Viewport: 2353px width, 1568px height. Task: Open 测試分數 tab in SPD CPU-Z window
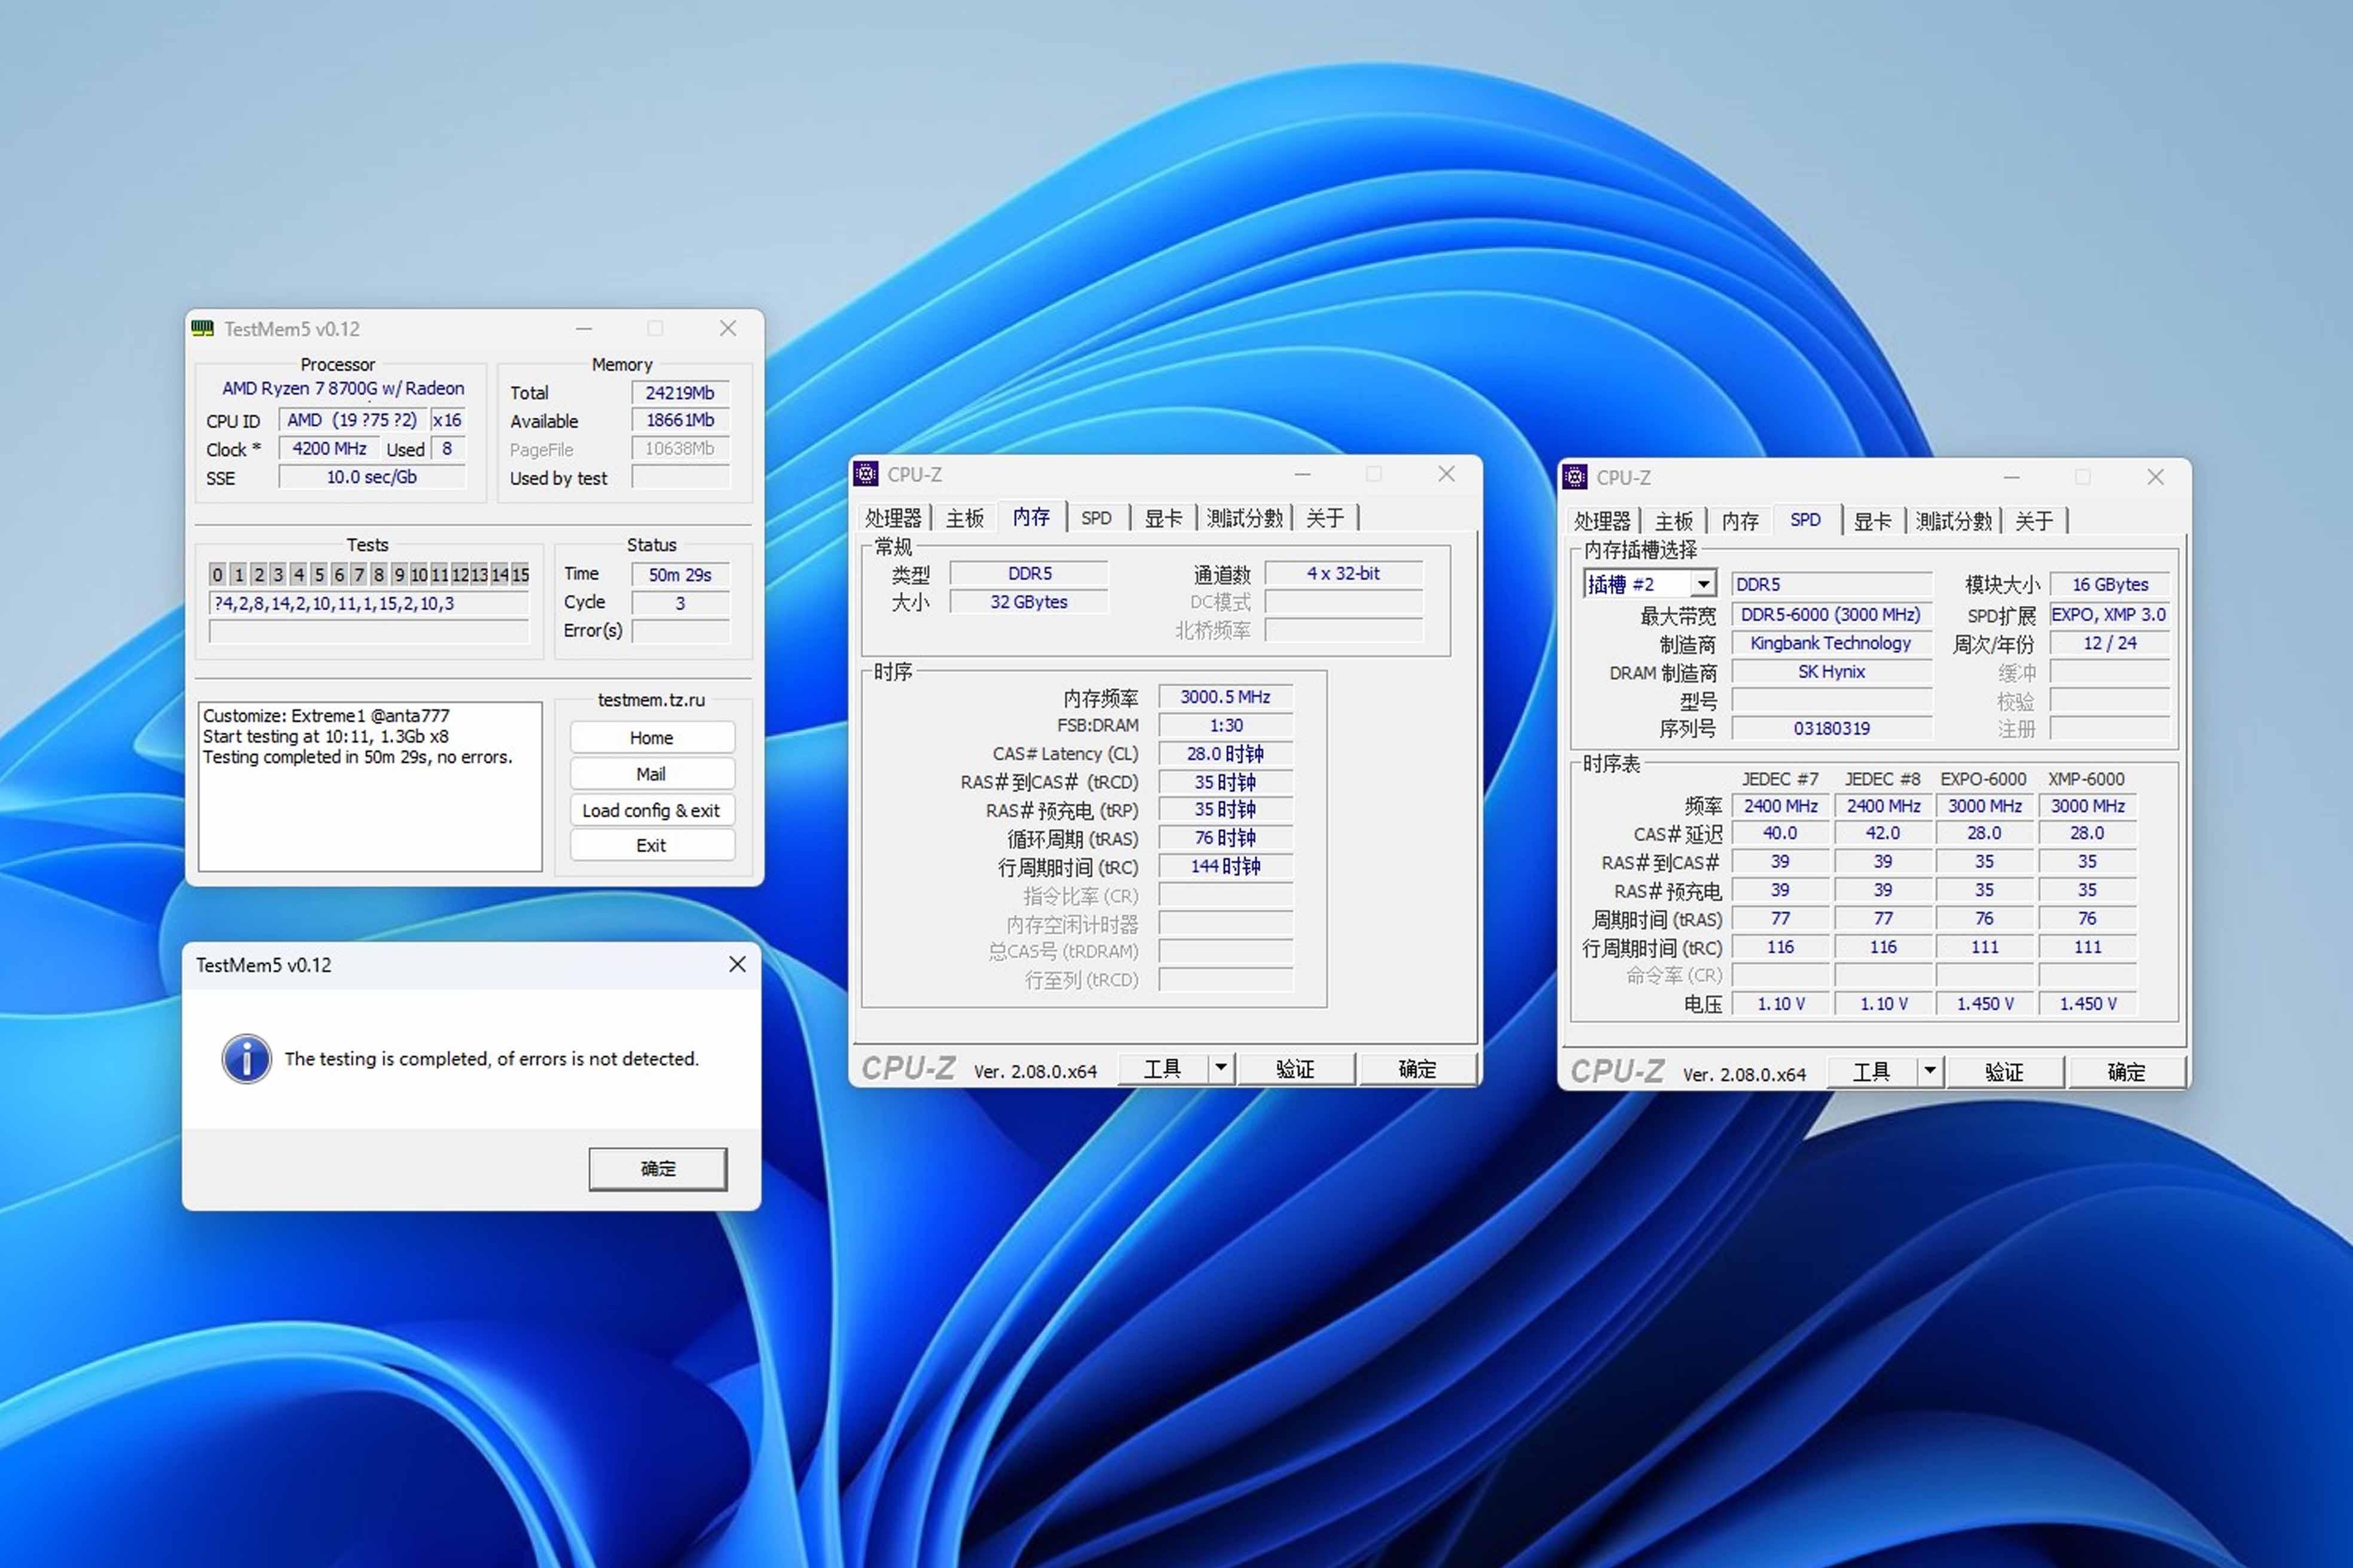coord(1953,521)
